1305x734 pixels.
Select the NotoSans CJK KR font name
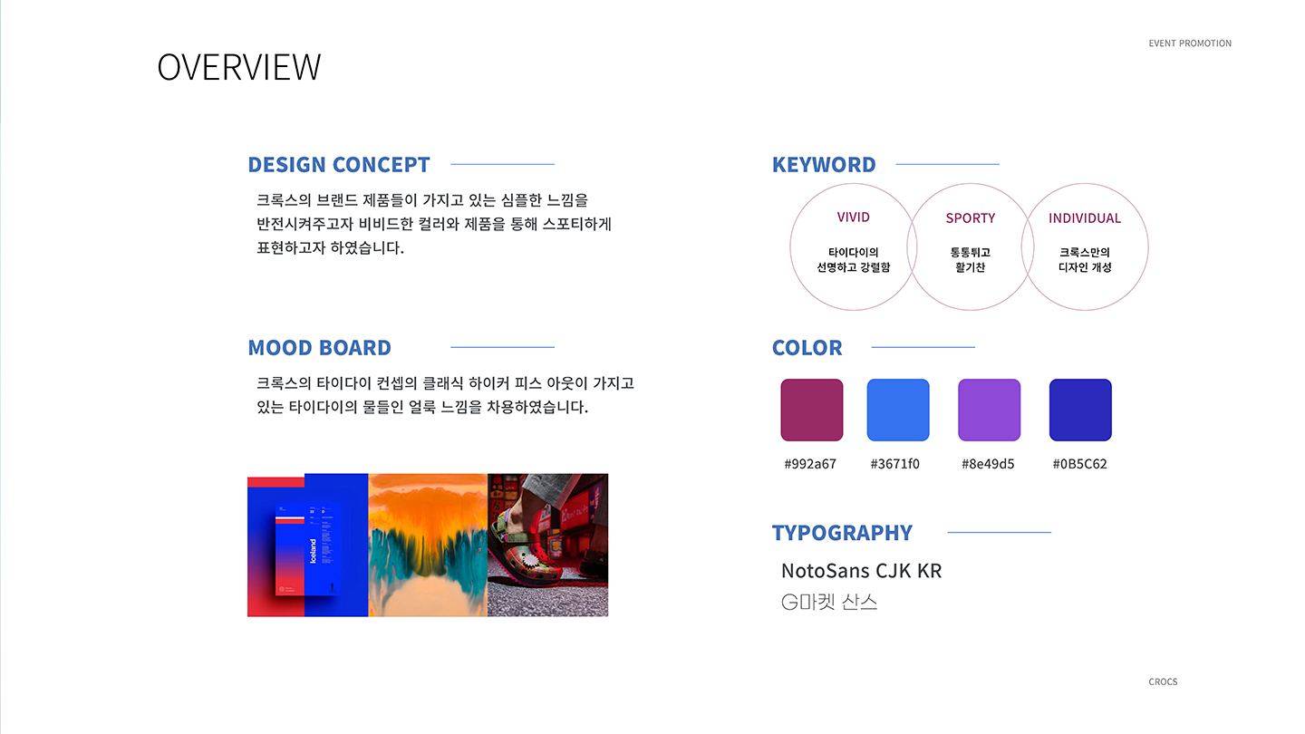click(x=862, y=571)
